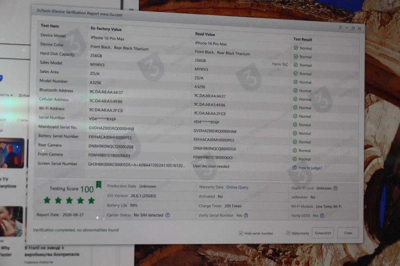Viewport: 400px width, 266px height.
Task: Click the Normal check icon for Front Camera
Action: 294,159
